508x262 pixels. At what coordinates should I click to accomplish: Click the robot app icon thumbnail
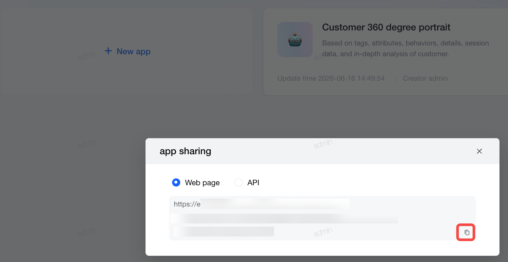[295, 40]
